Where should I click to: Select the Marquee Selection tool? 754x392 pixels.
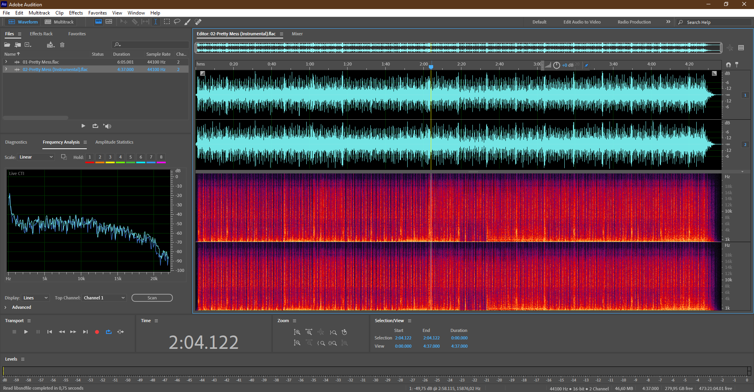coord(167,22)
